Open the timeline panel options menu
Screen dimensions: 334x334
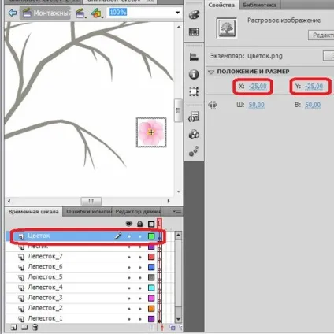177,211
